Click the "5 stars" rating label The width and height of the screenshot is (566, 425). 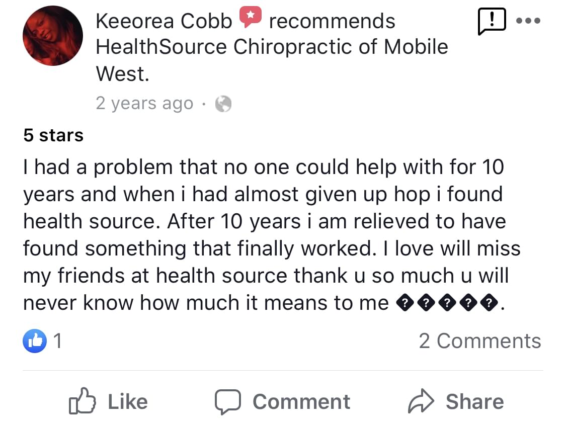(x=53, y=135)
